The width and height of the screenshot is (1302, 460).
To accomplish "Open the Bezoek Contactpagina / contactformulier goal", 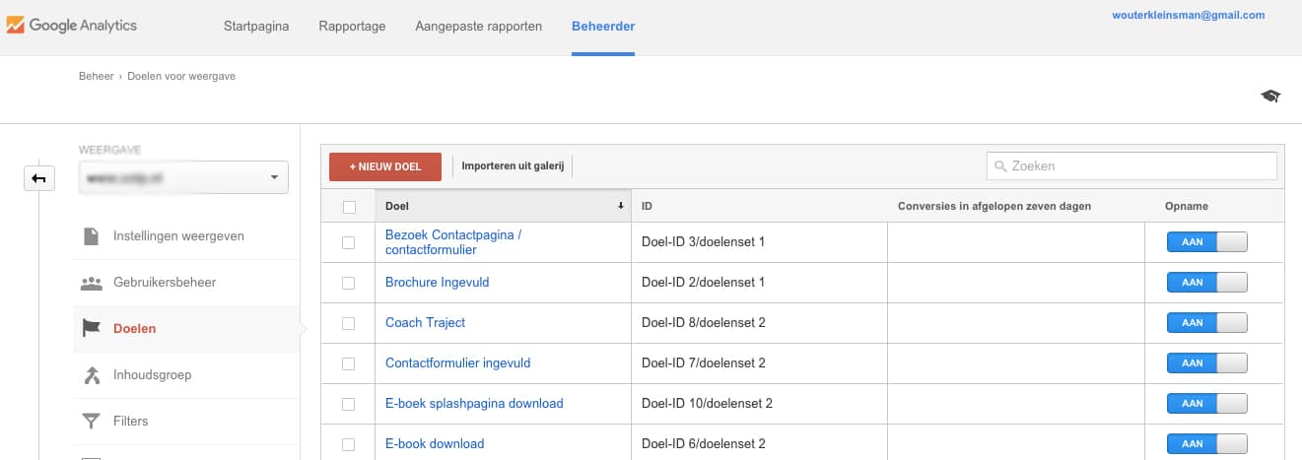I will point(453,242).
